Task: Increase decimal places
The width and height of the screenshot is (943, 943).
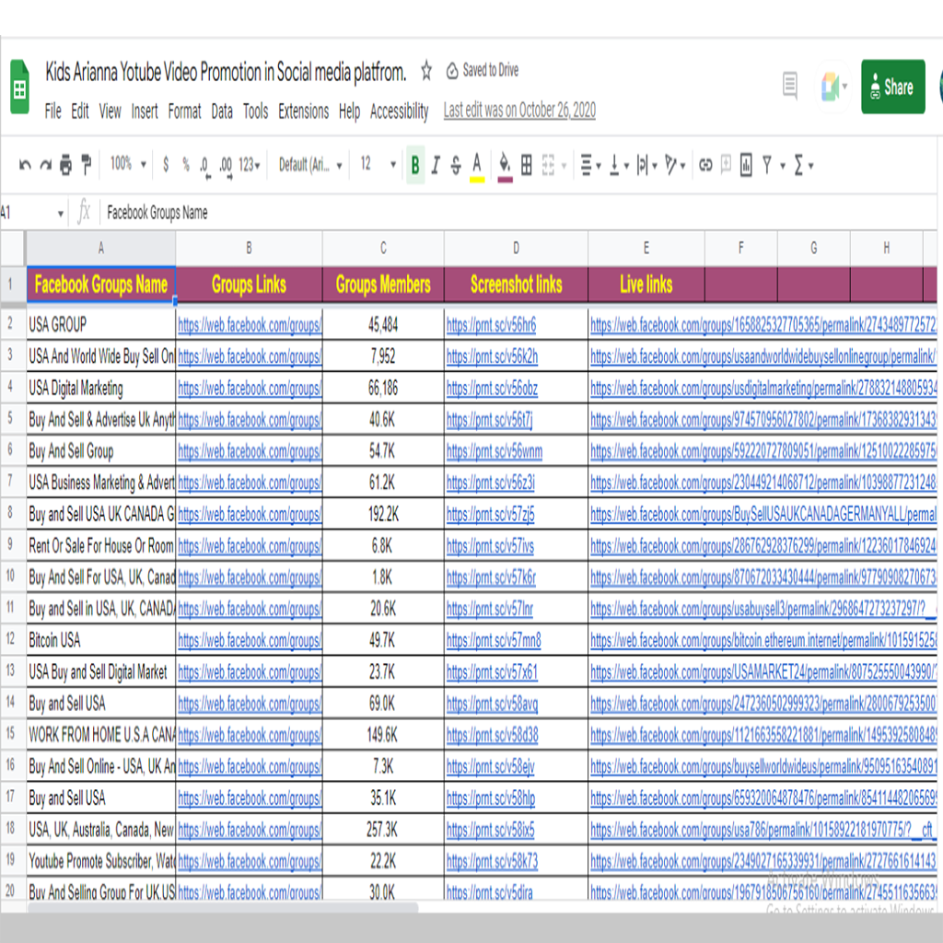Action: tap(226, 166)
